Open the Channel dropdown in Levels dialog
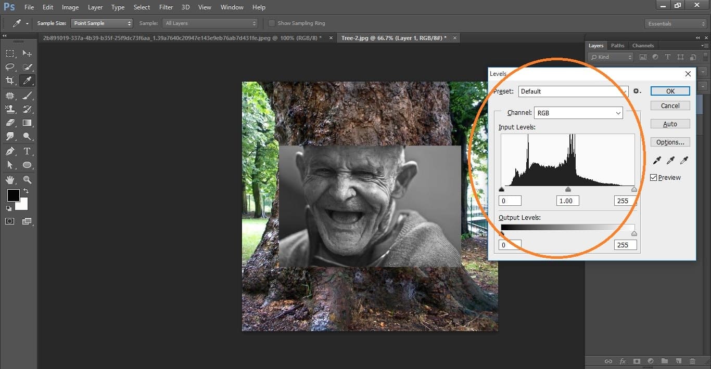 578,112
